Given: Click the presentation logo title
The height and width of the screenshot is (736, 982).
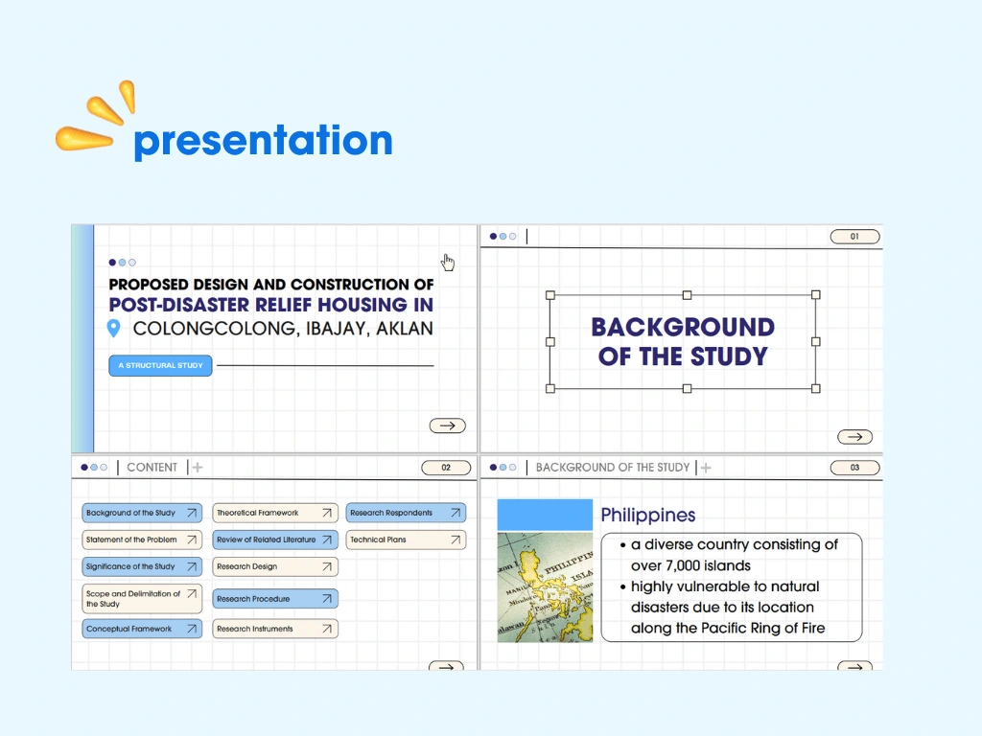Looking at the screenshot, I should (263, 141).
